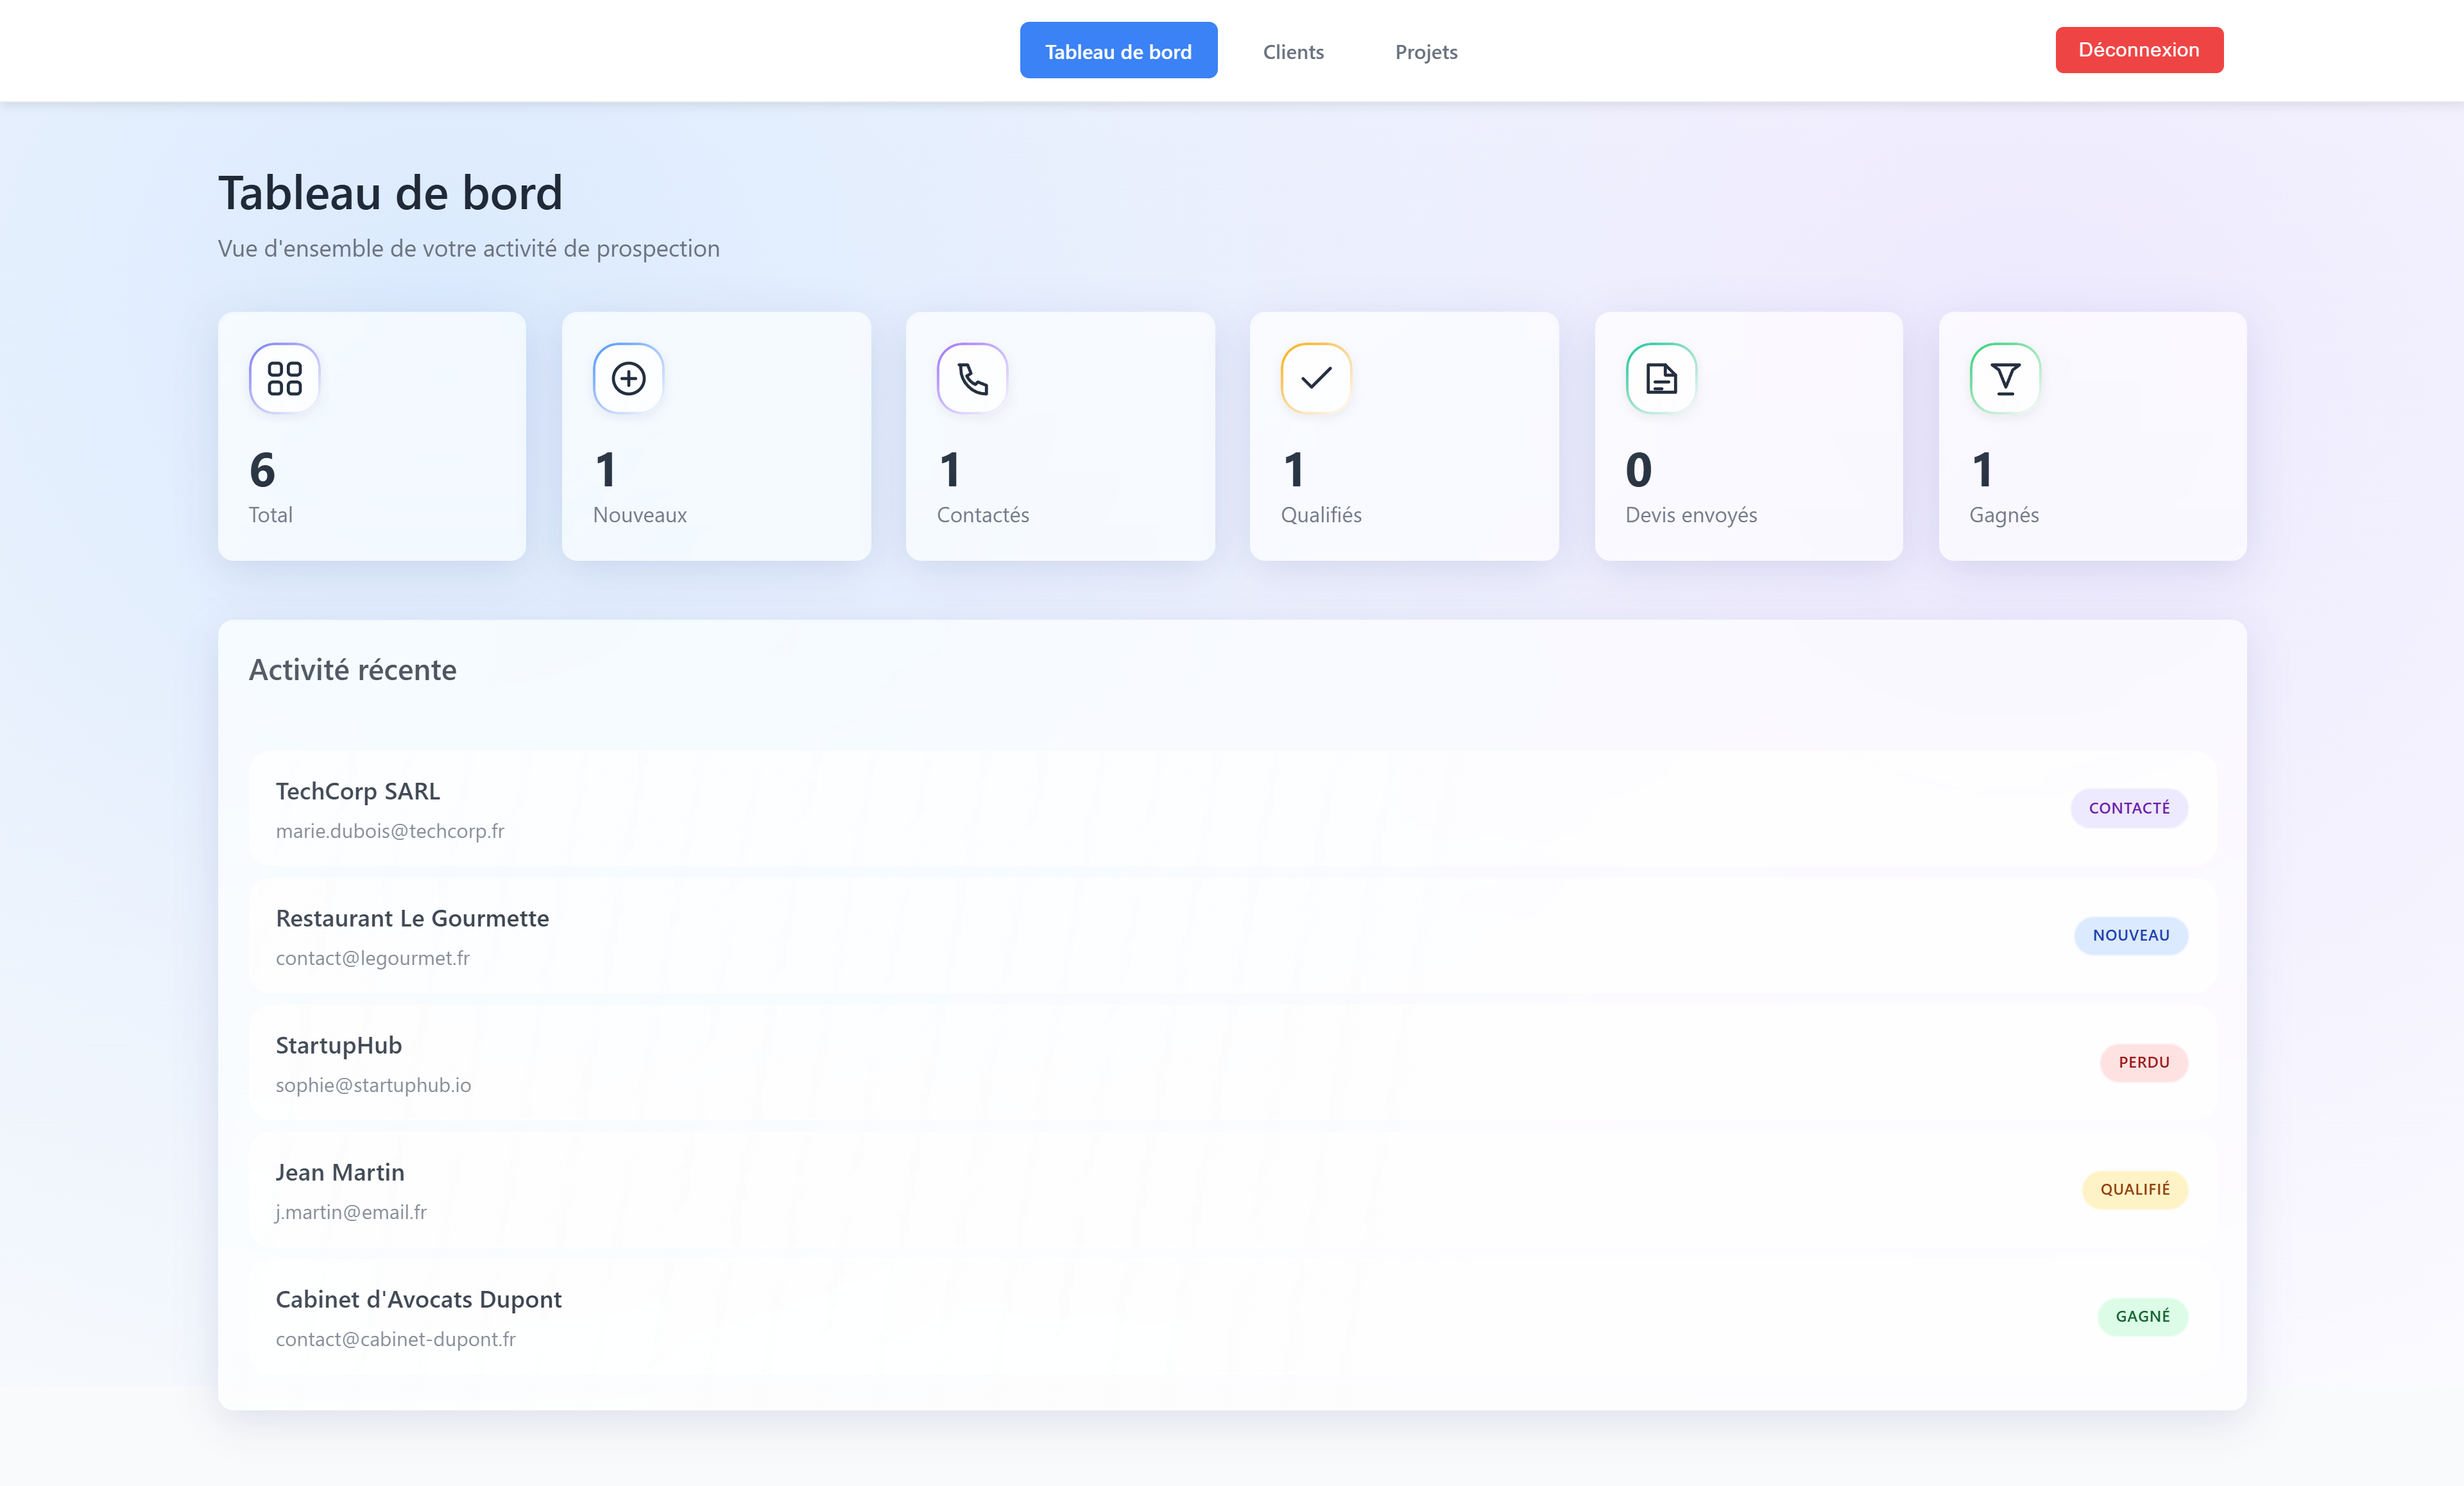Click the number 6 in Total card

[x=262, y=470]
